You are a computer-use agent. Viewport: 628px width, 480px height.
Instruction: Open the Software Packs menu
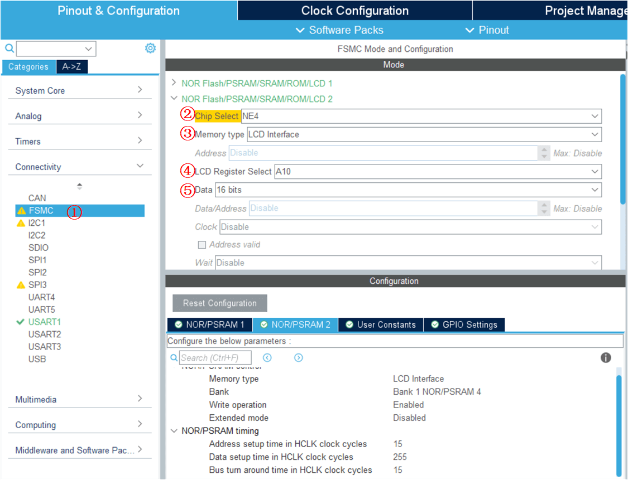[x=339, y=30]
